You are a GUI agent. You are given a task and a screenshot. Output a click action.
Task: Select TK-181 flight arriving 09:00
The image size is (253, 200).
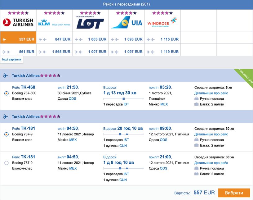point(7,134)
